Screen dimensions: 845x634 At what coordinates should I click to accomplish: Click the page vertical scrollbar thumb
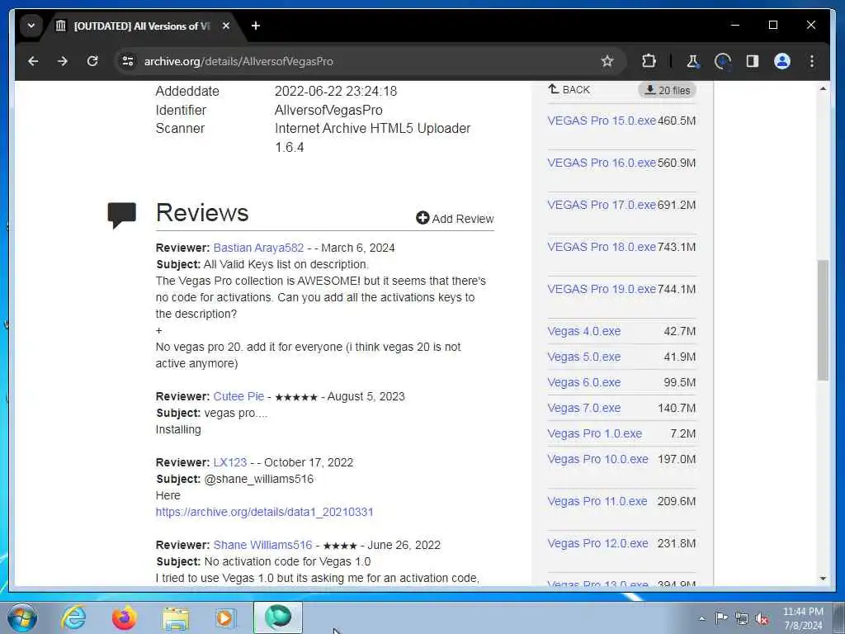823,321
